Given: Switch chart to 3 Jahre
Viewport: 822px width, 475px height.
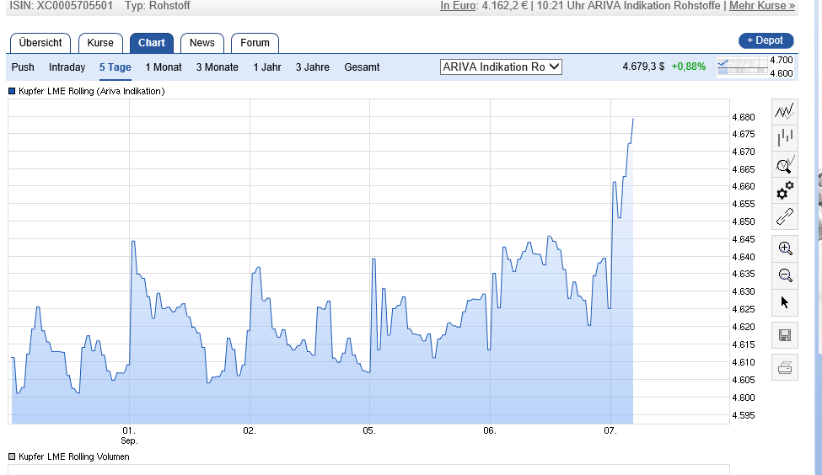Looking at the screenshot, I should coord(313,67).
